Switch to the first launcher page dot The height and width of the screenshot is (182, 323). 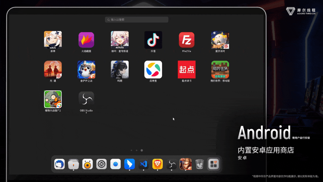(x=131, y=150)
